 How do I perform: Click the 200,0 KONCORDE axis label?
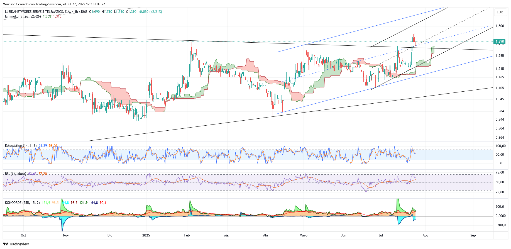(x=500, y=207)
